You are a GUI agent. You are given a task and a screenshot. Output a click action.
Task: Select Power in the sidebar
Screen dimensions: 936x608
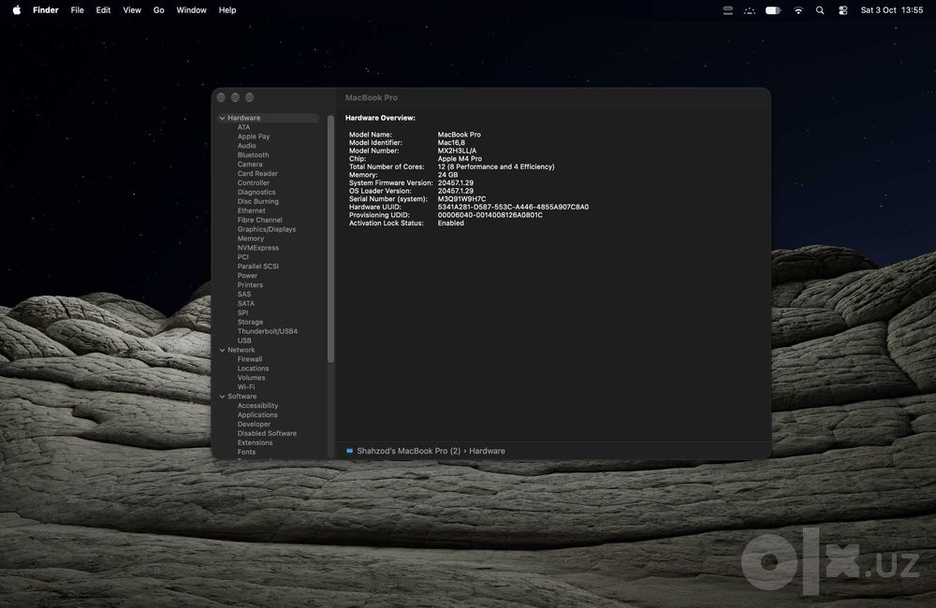click(247, 276)
